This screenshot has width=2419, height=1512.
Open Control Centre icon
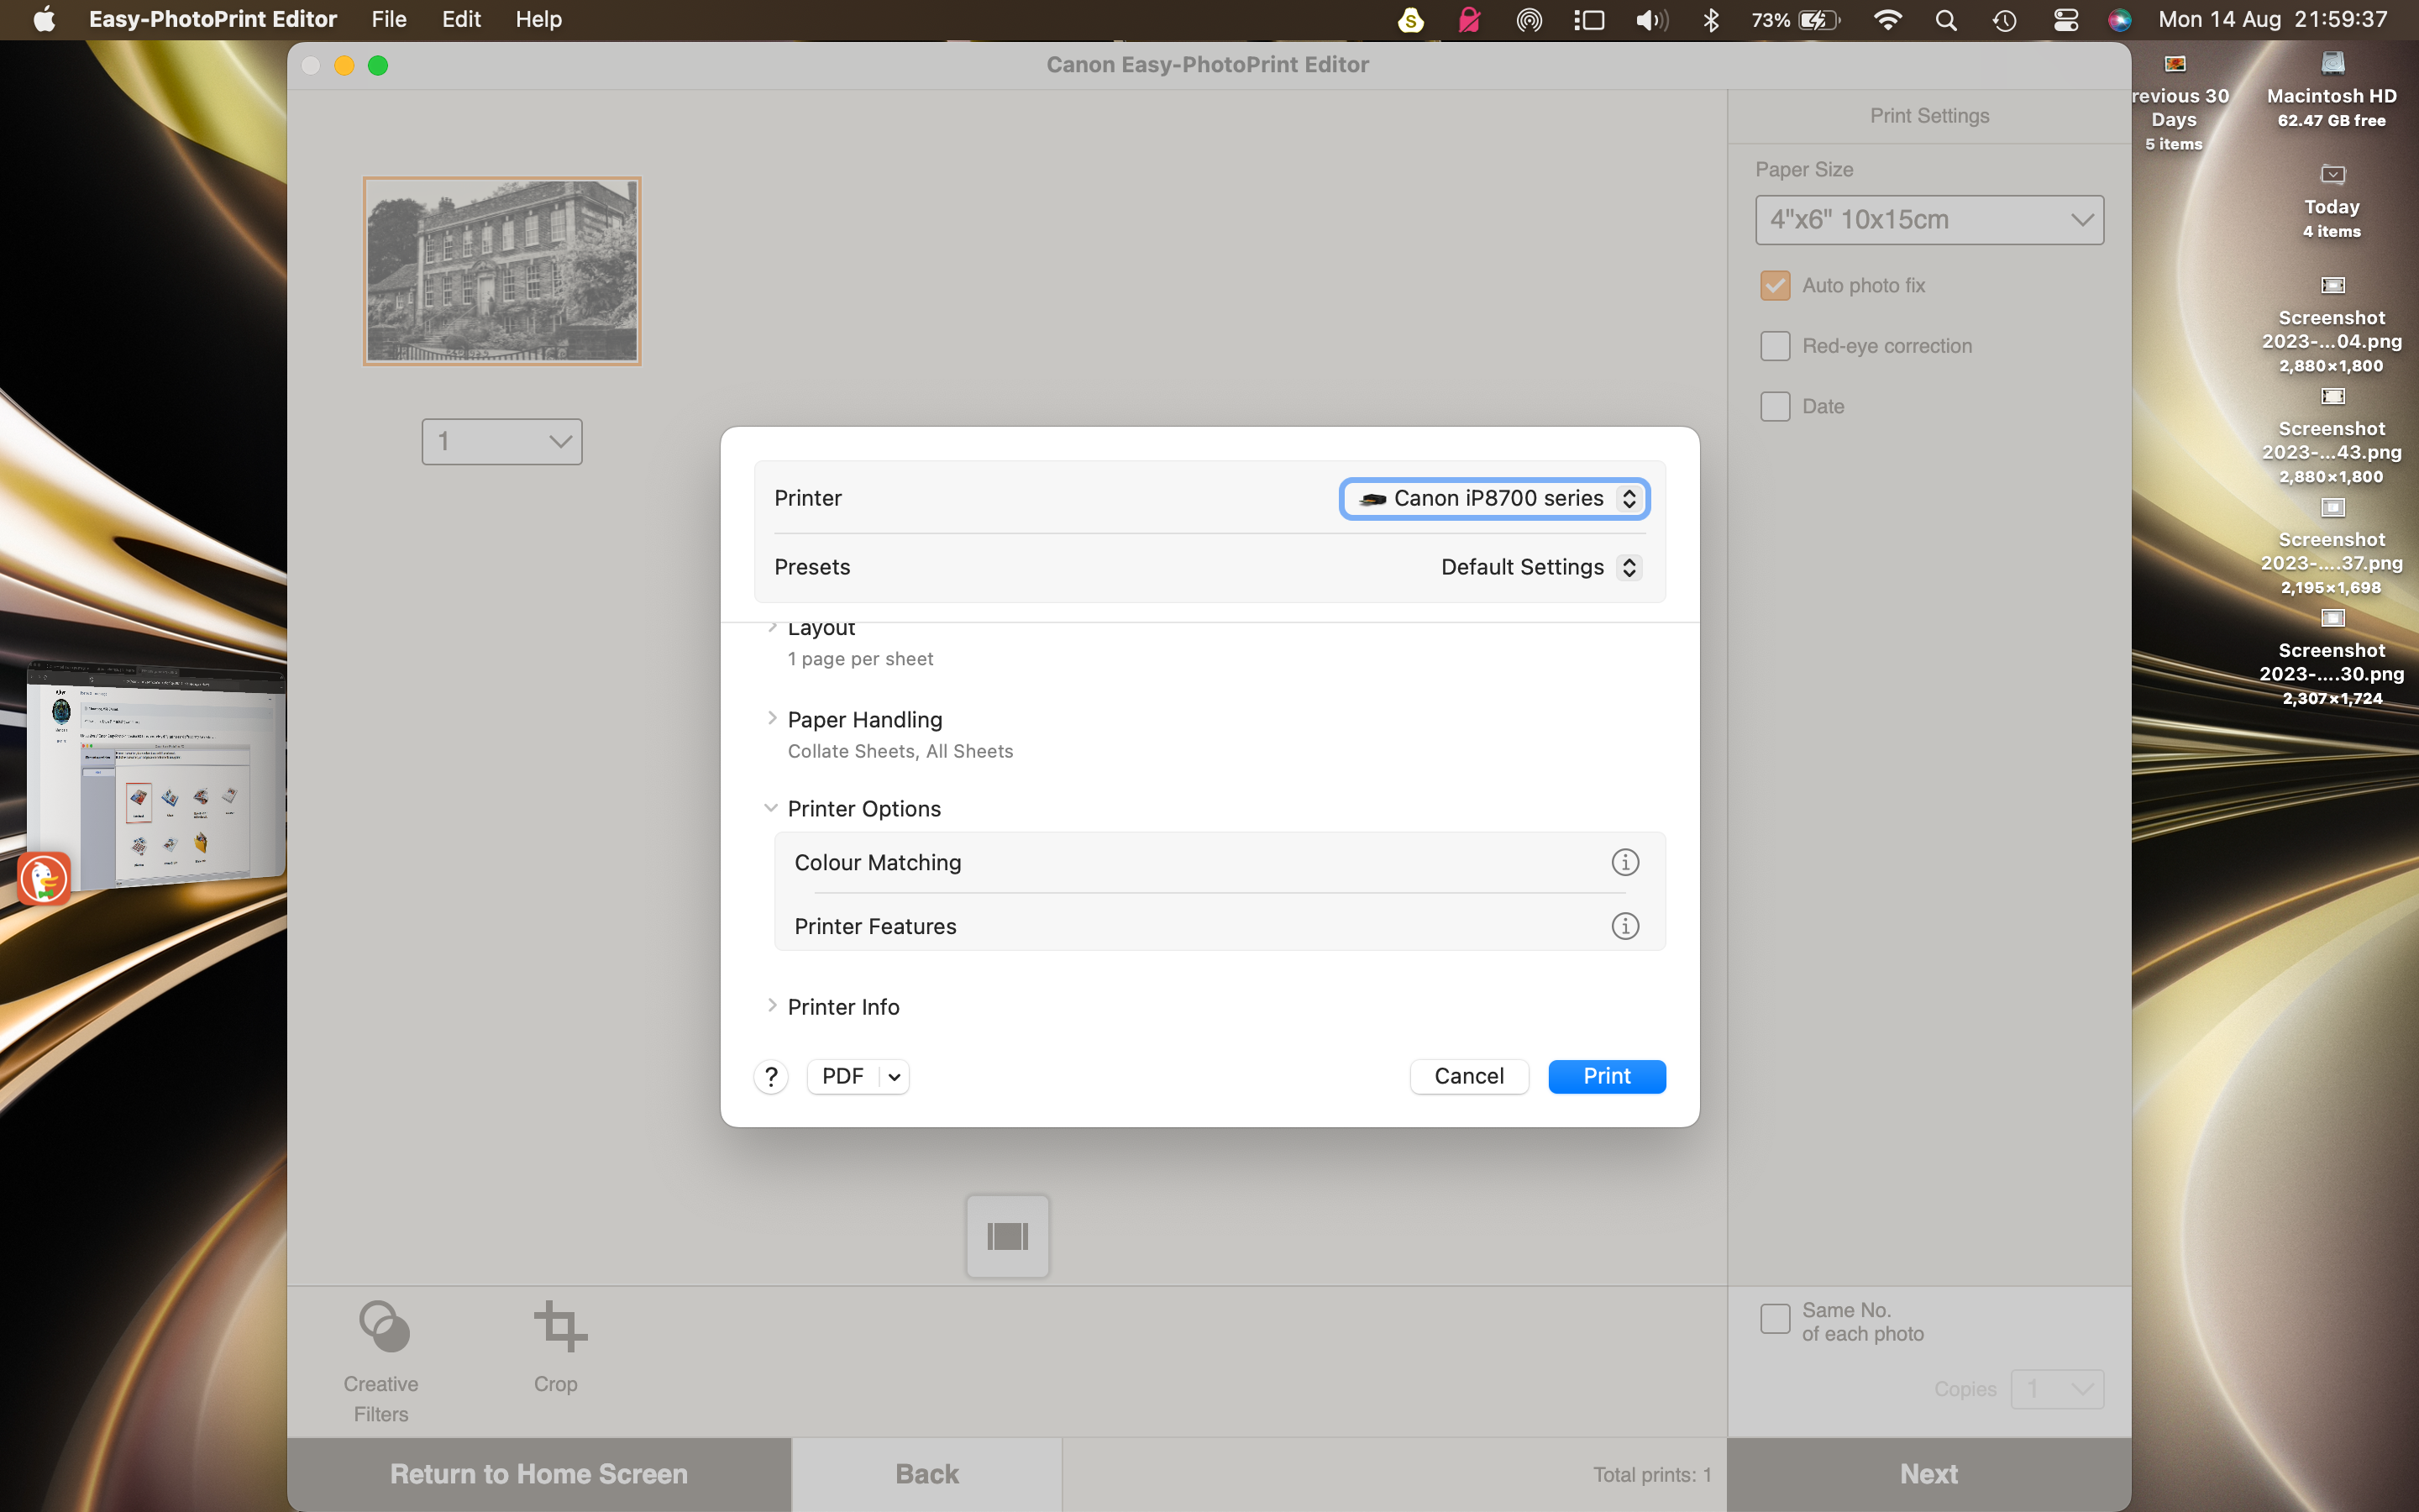point(2065,19)
